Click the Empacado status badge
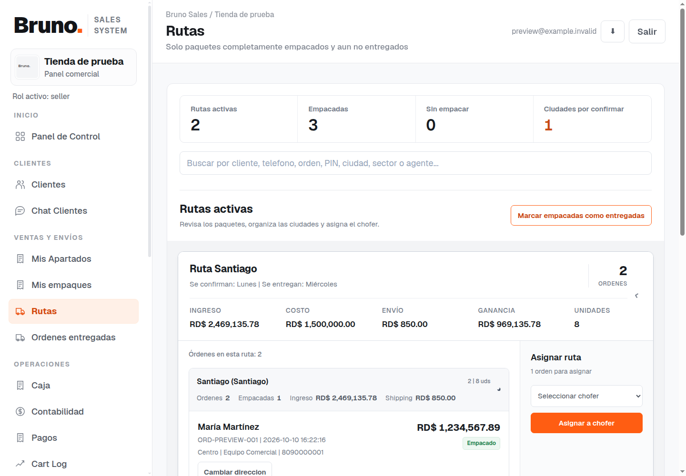Screen dimensions: 686x476 [481, 443]
